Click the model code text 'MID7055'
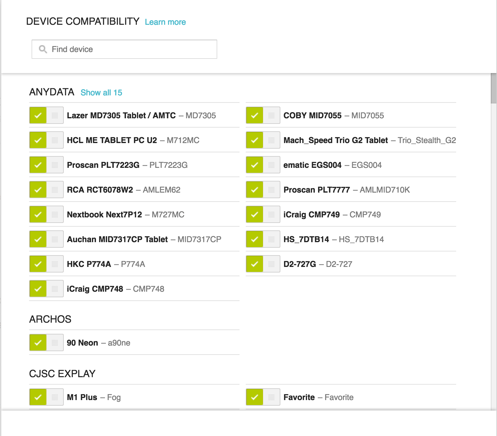The image size is (497, 436). click(368, 116)
